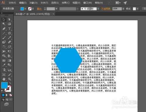Open the 窗口(W) menu
Viewport: 146px width, 112px height.
88,3
